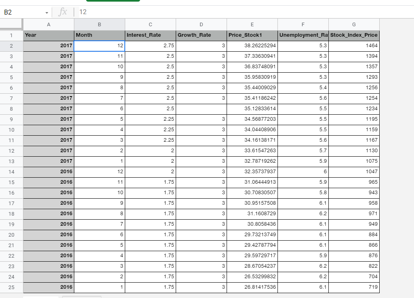Image resolution: width=414 pixels, height=298 pixels.
Task: Click the Interest_Rate header cell
Action: pos(150,35)
